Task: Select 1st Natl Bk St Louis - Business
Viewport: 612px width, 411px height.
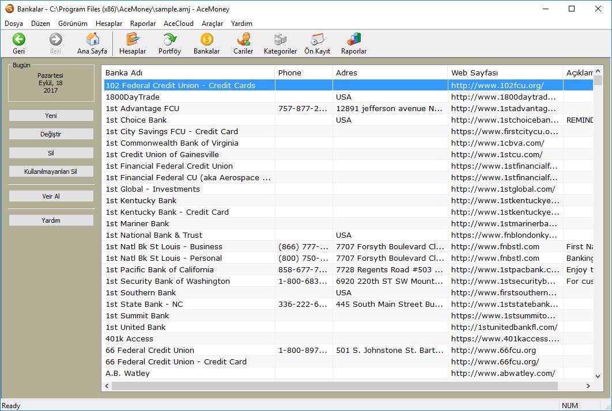Action: [348, 246]
